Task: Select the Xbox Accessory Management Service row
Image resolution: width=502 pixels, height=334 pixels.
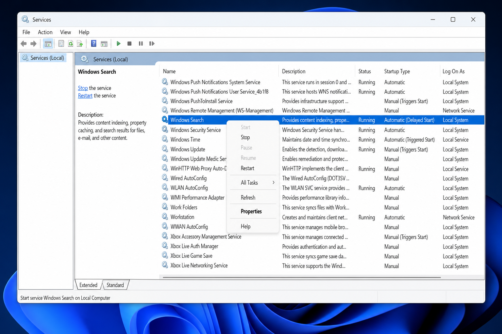Action: tap(322, 236)
